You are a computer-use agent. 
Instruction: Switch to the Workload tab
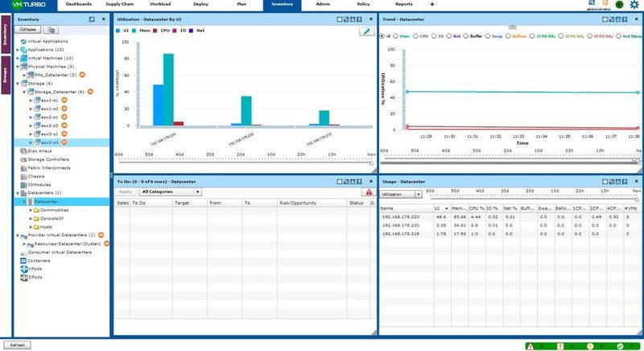[160, 5]
